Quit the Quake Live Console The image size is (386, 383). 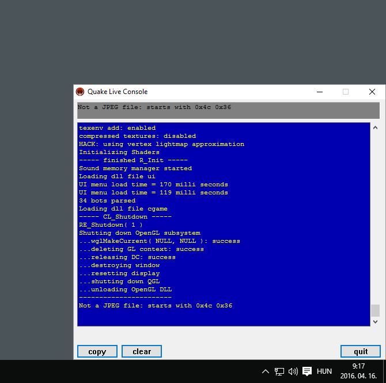click(361, 351)
